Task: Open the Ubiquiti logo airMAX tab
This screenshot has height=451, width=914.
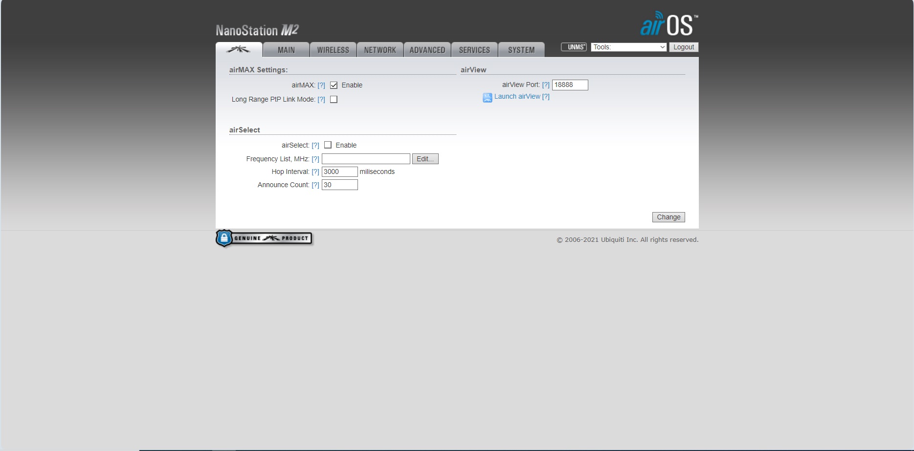Action: coord(239,50)
